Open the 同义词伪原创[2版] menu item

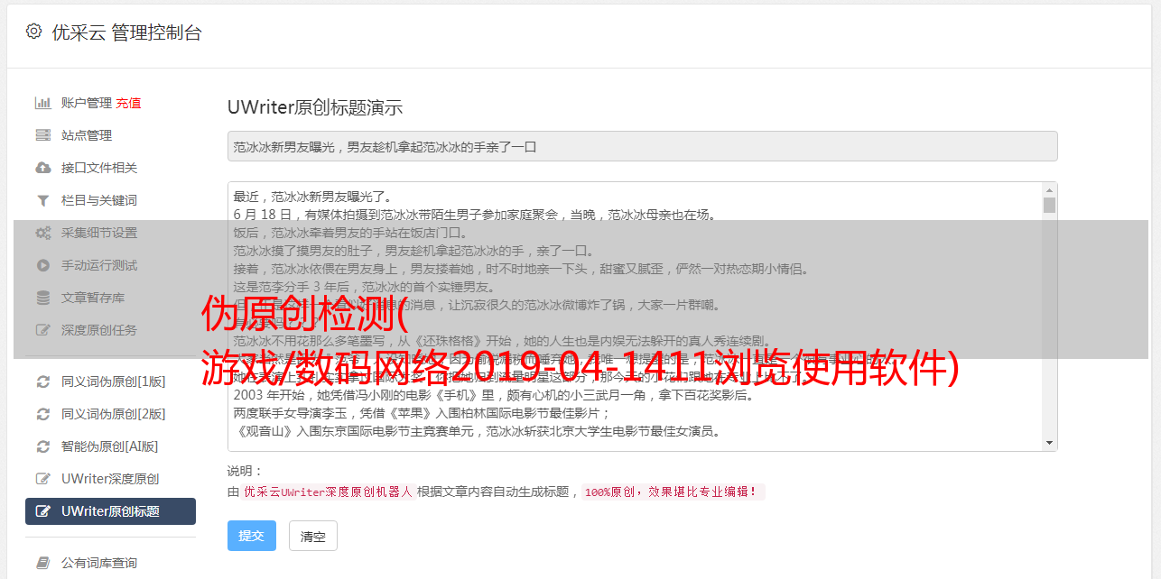(x=110, y=414)
